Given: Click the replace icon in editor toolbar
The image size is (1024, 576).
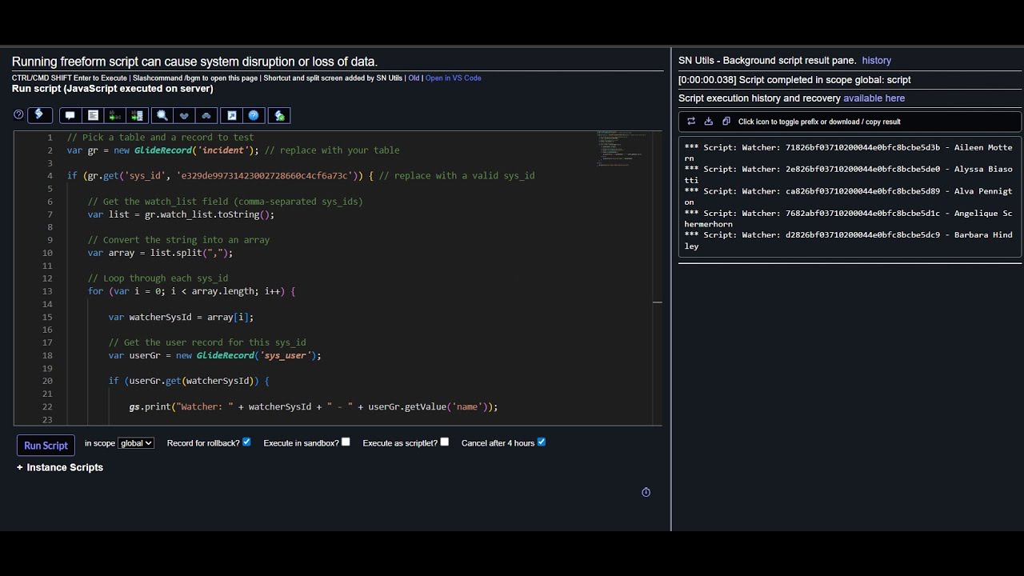Looking at the screenshot, I should tap(115, 115).
